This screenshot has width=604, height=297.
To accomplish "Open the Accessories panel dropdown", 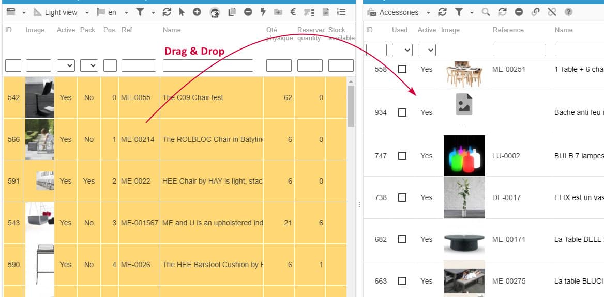I will (x=428, y=12).
